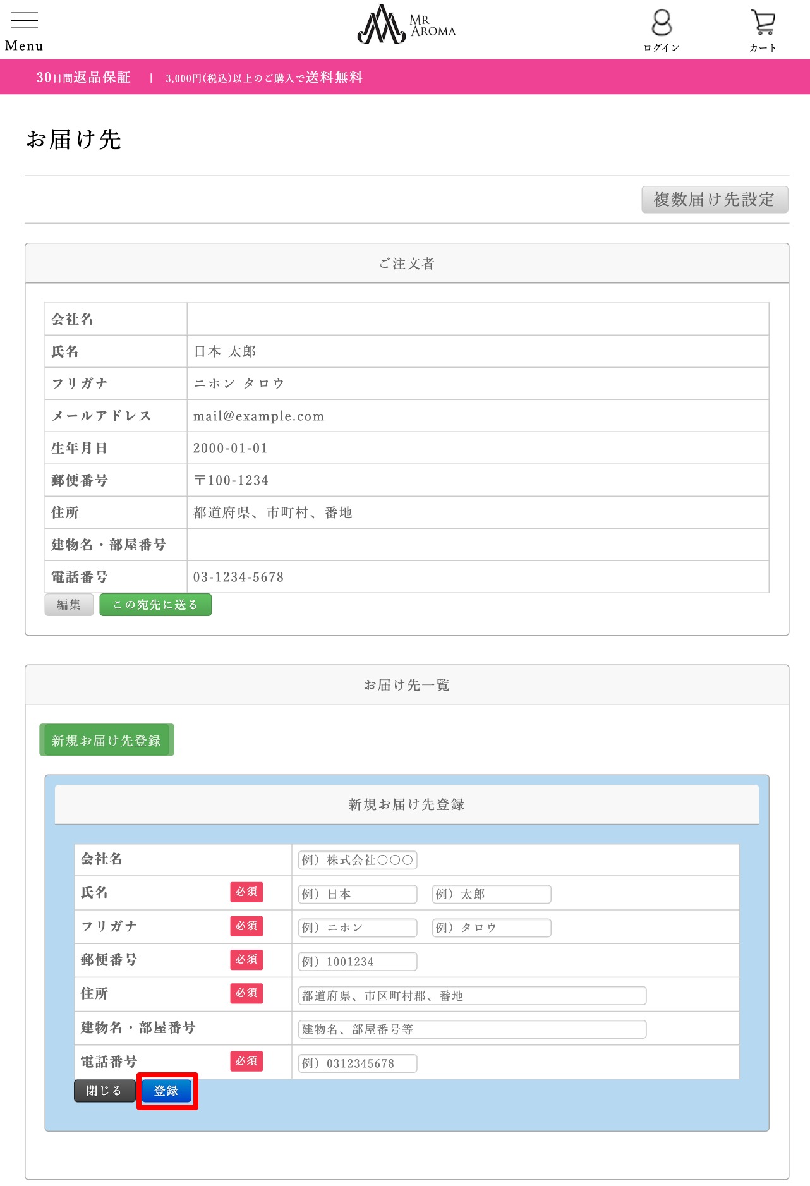
Task: Focus the 氏名 first name field 太郎
Action: (492, 894)
